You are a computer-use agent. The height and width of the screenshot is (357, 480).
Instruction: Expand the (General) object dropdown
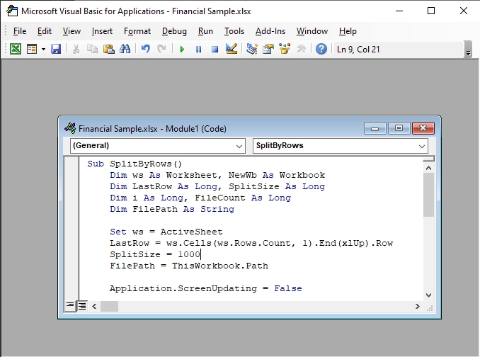point(158,146)
